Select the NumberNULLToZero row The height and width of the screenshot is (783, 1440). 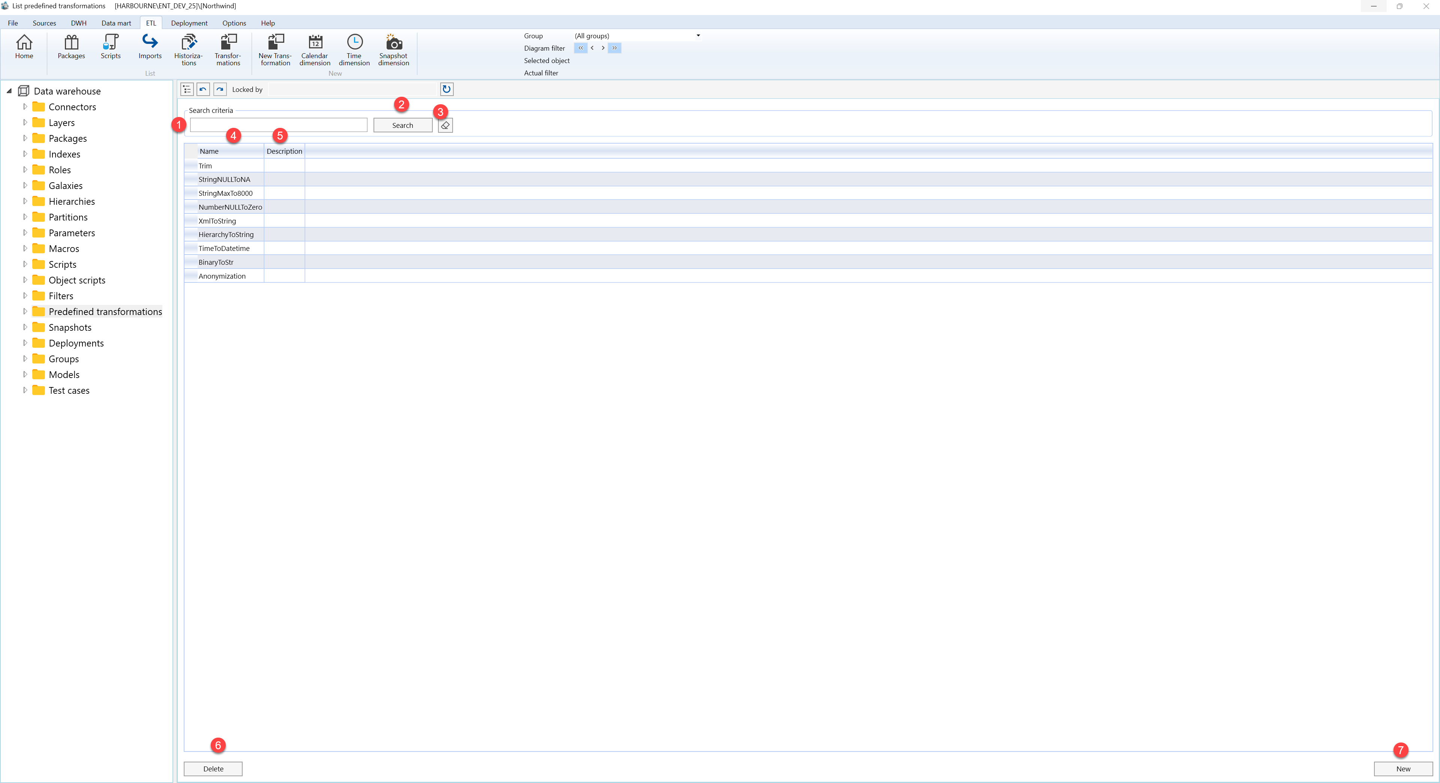pos(808,207)
